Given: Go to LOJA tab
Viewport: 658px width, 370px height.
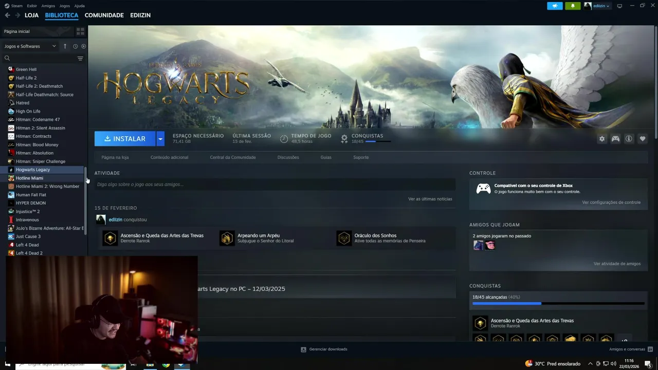Looking at the screenshot, I should click(32, 15).
